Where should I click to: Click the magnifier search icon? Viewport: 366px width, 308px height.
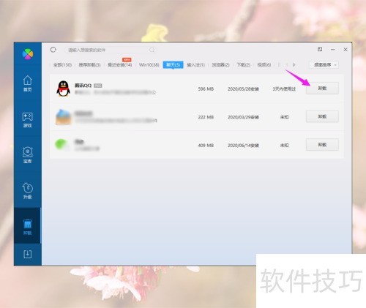tap(152, 50)
